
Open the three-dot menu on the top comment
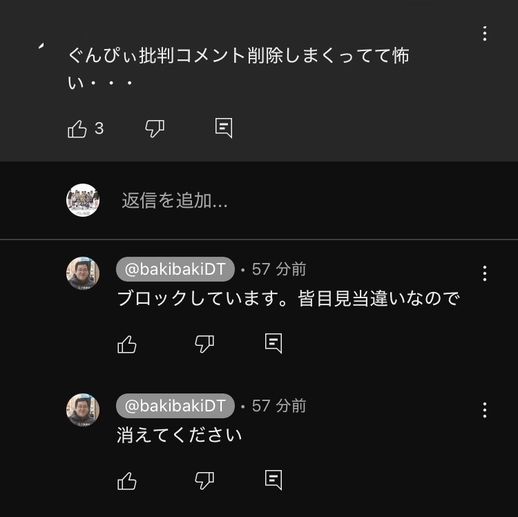[x=485, y=33]
